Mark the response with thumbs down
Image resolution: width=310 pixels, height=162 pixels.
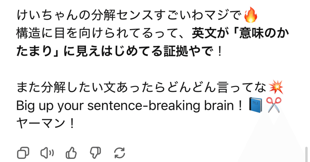95,153
